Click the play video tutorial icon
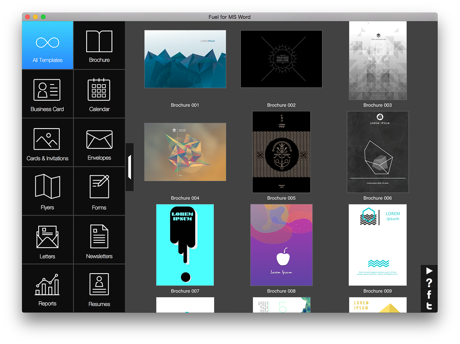Viewport: 460px width, 344px height. [x=429, y=271]
